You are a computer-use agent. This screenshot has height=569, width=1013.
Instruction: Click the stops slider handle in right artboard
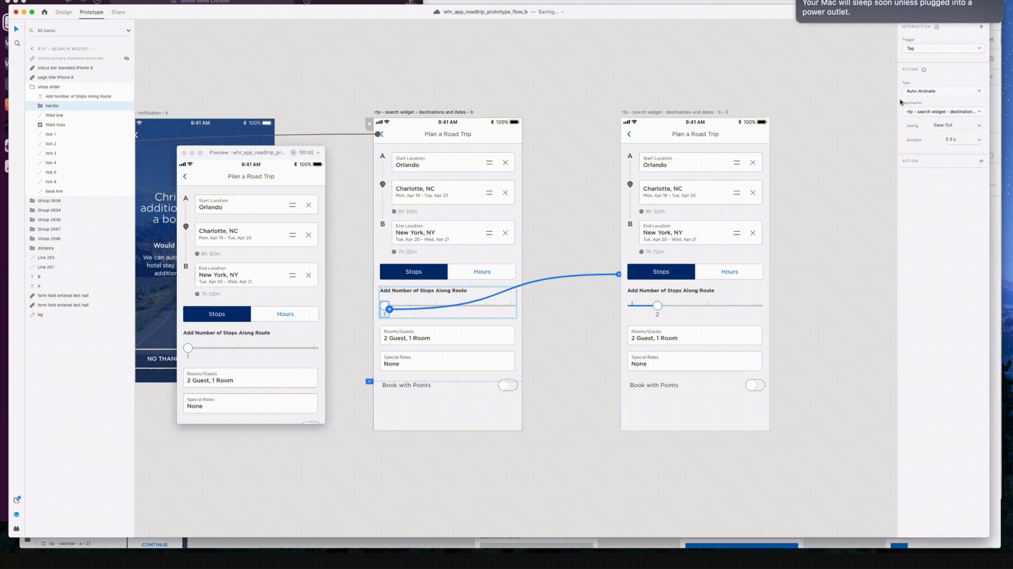[657, 306]
